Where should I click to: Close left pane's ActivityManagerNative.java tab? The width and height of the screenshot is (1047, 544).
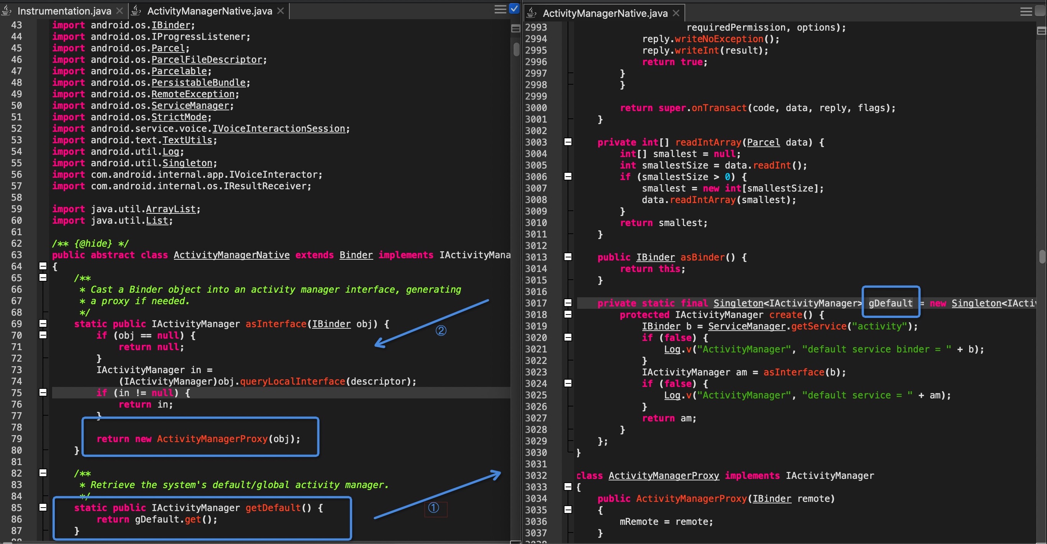281,11
